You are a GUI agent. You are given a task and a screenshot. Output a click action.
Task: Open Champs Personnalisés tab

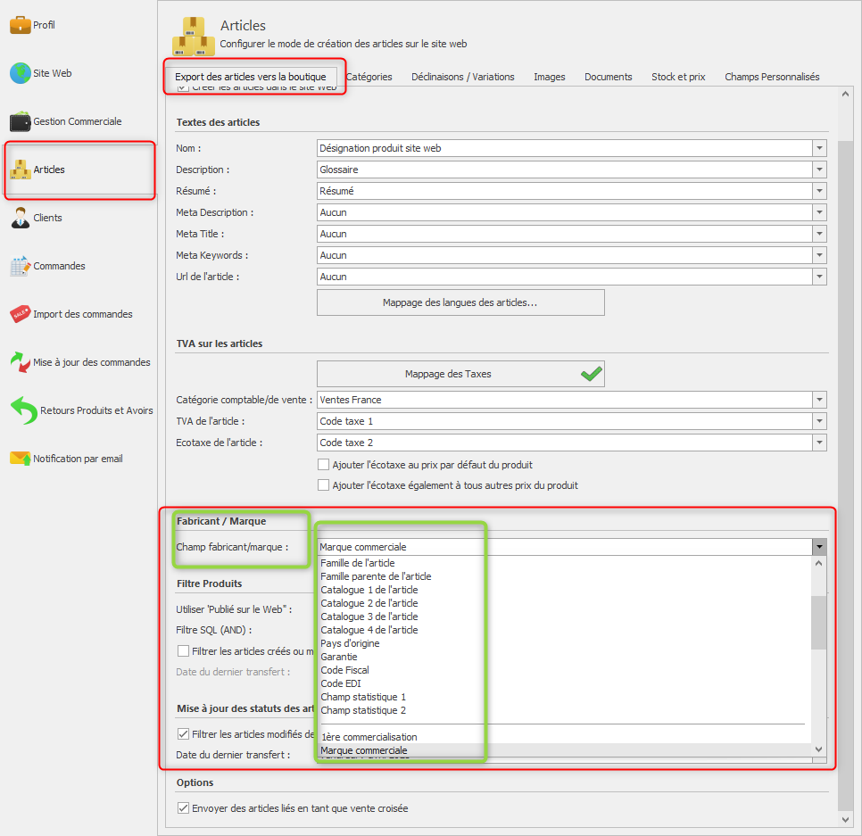pos(772,77)
